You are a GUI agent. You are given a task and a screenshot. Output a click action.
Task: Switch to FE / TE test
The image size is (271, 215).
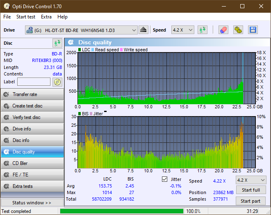tap(32, 175)
